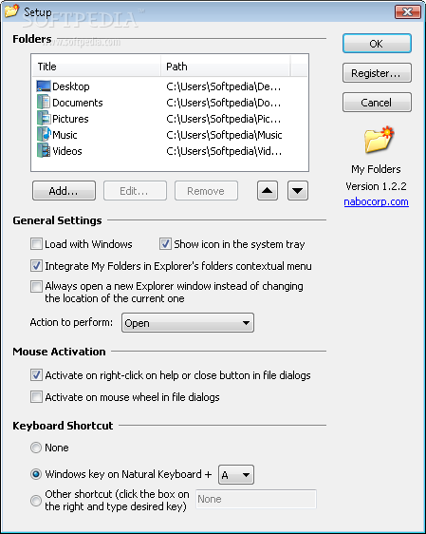Viewport: 426px width, 534px height.
Task: Click the Documents folder icon in list
Action: [44, 103]
